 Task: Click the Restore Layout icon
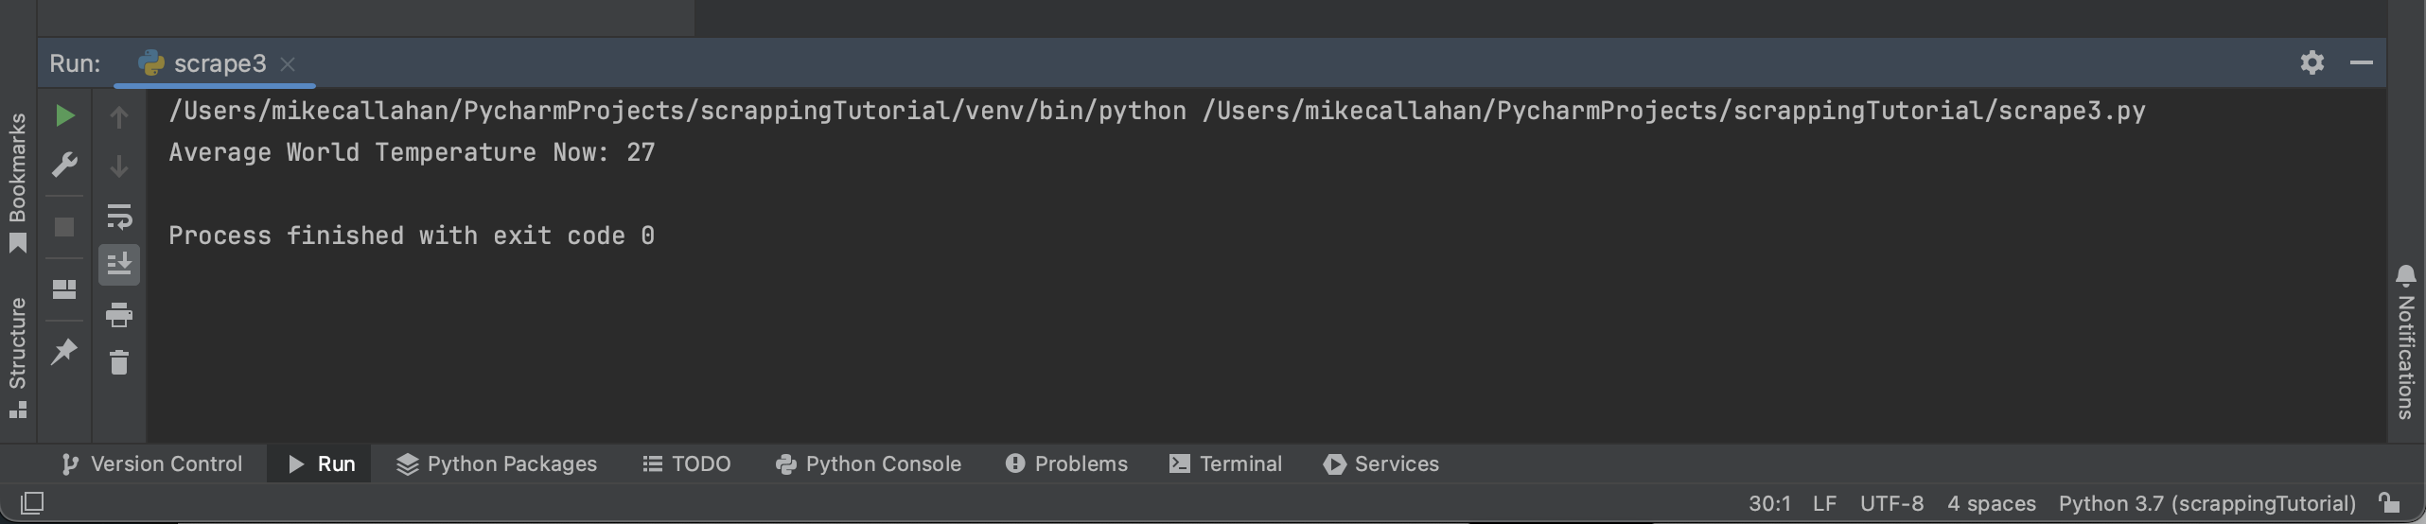64,288
